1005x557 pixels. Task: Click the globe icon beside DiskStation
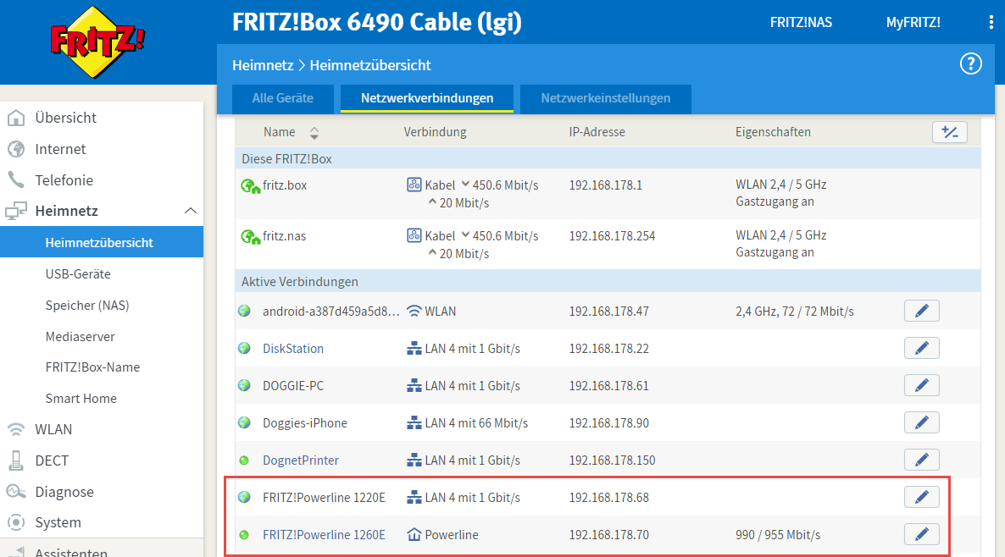coord(244,348)
